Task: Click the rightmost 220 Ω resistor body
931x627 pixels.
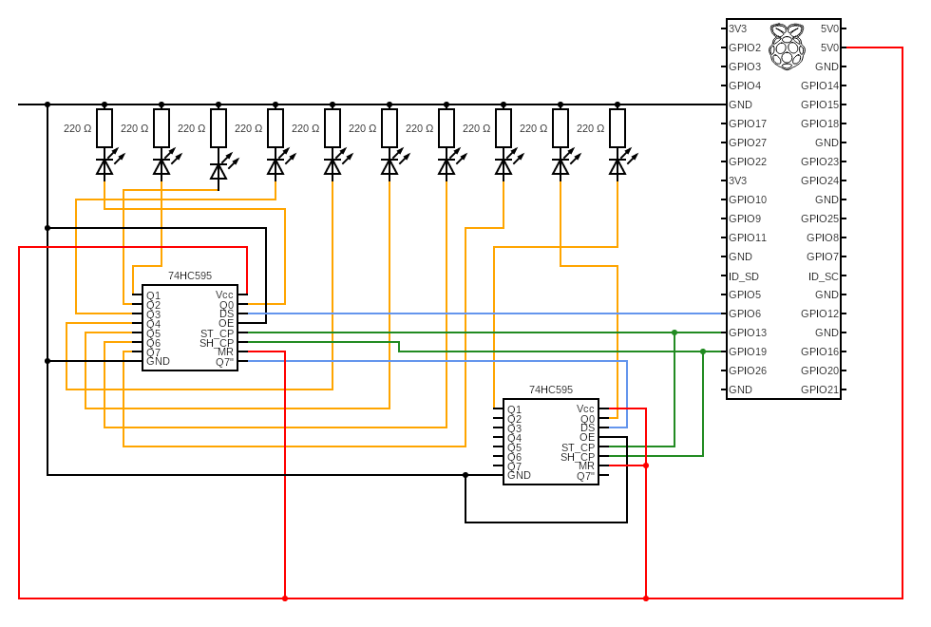Action: [617, 128]
